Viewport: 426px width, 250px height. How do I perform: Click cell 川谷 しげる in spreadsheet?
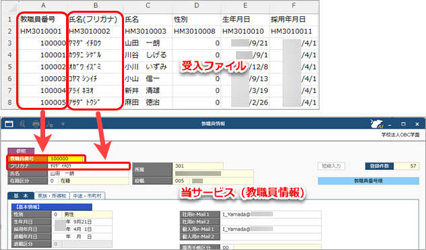tap(148, 55)
